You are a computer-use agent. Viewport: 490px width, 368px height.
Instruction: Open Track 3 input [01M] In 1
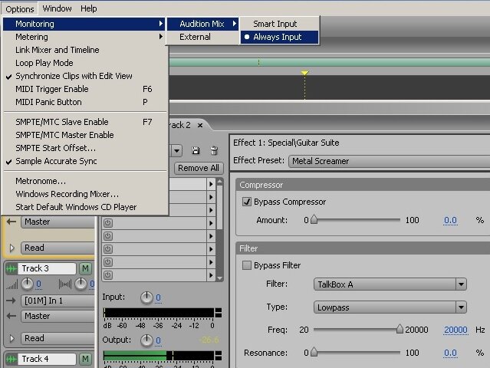click(x=58, y=301)
